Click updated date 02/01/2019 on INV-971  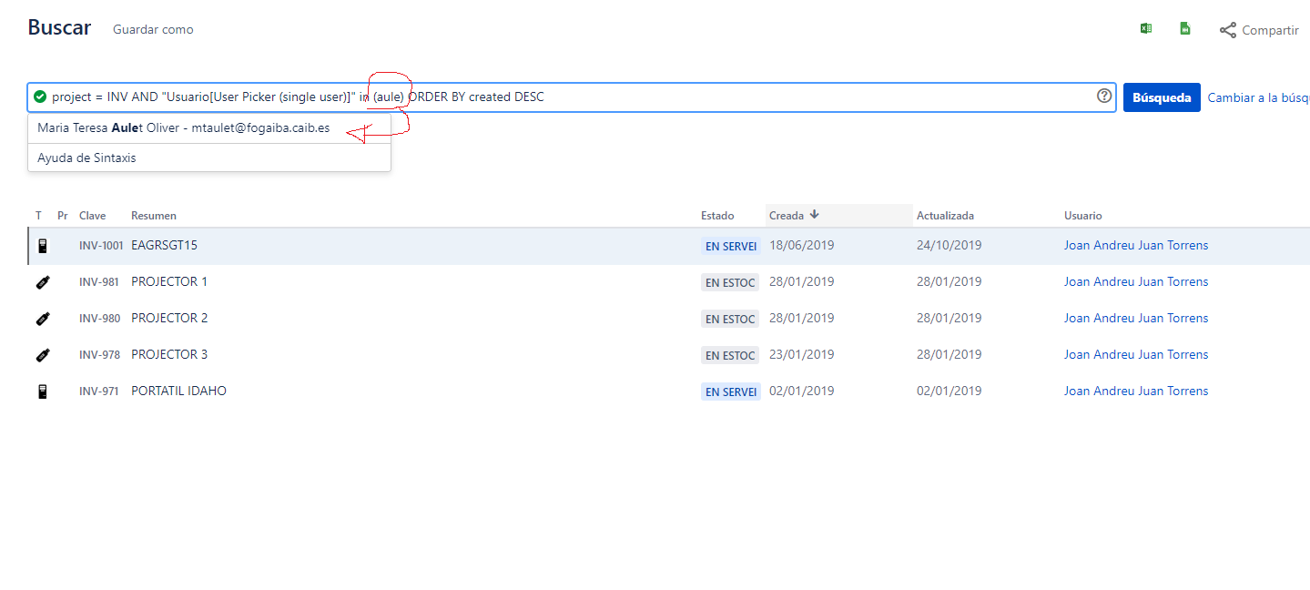[x=949, y=391]
